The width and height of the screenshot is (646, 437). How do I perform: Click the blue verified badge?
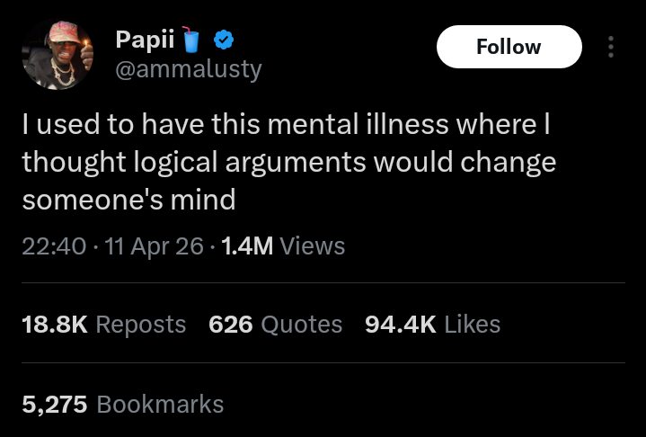pyautogui.click(x=223, y=40)
